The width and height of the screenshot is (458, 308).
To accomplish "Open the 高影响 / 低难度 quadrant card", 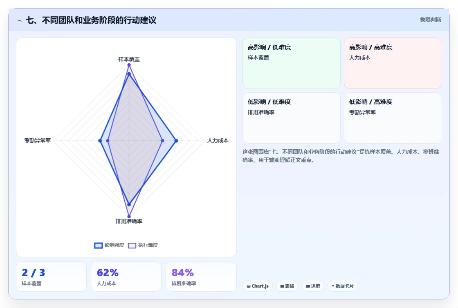I will click(x=292, y=63).
